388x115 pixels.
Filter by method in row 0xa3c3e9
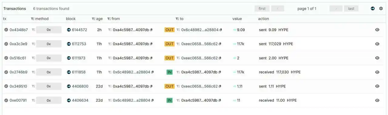[34, 44]
